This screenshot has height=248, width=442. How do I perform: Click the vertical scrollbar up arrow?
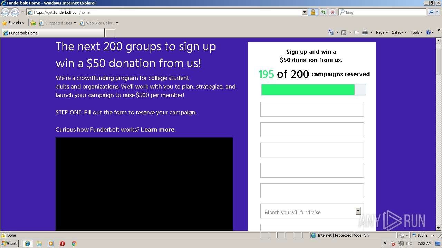[439, 41]
